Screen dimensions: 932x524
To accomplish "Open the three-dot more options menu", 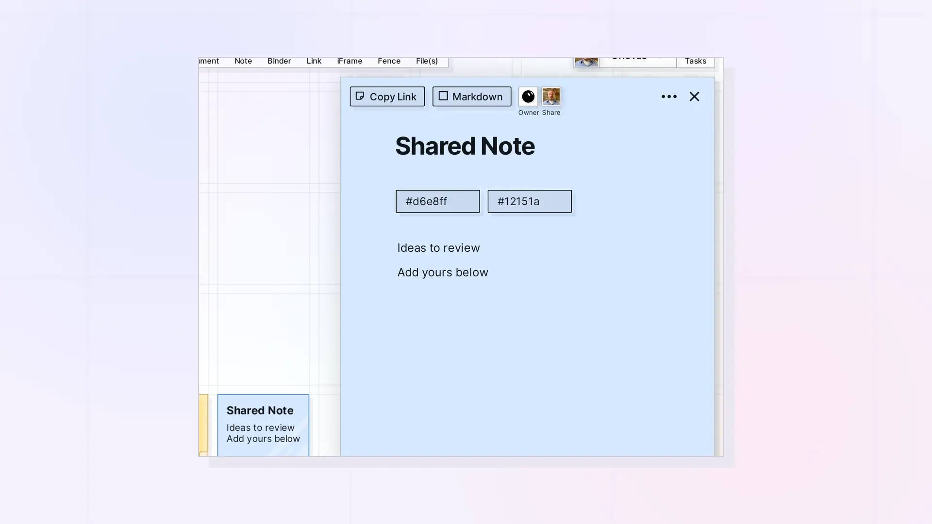I will [x=668, y=97].
